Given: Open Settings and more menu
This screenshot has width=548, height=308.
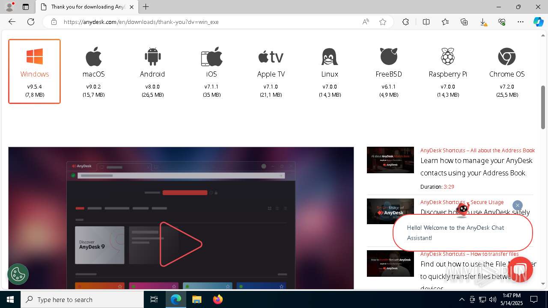Looking at the screenshot, I should tap(521, 22).
